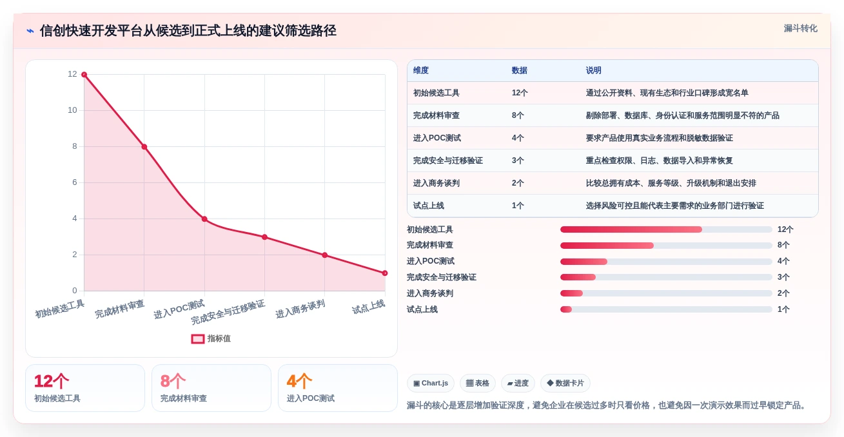Click the 说明 column header
Screen dimensions: 844x437
point(594,70)
